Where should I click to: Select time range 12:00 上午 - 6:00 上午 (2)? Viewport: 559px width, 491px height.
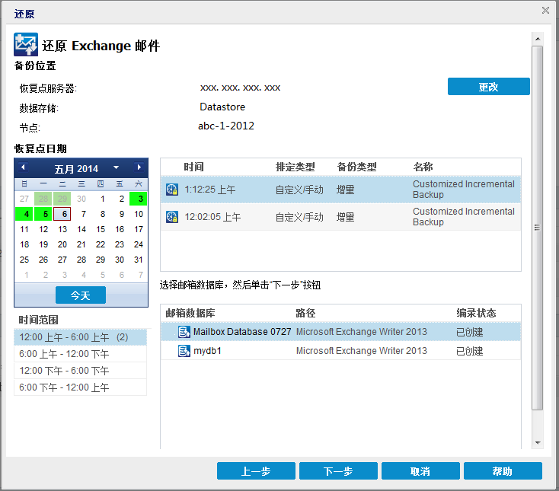point(80,337)
